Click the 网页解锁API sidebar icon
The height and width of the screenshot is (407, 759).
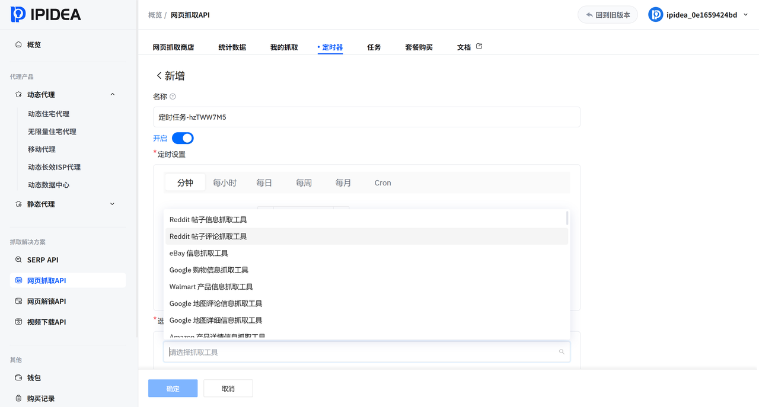18,301
